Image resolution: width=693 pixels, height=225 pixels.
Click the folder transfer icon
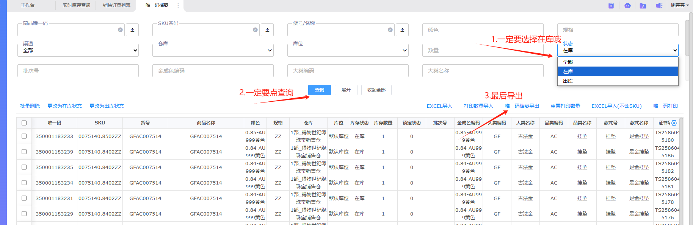pos(643,6)
